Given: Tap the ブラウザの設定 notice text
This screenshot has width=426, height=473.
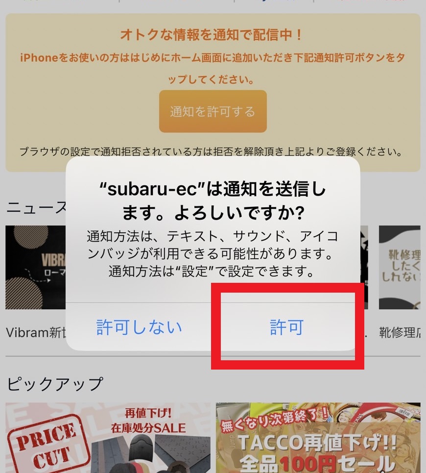Looking at the screenshot, I should click(211, 151).
